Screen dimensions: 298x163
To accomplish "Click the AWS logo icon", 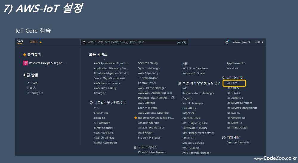I will [20, 42].
